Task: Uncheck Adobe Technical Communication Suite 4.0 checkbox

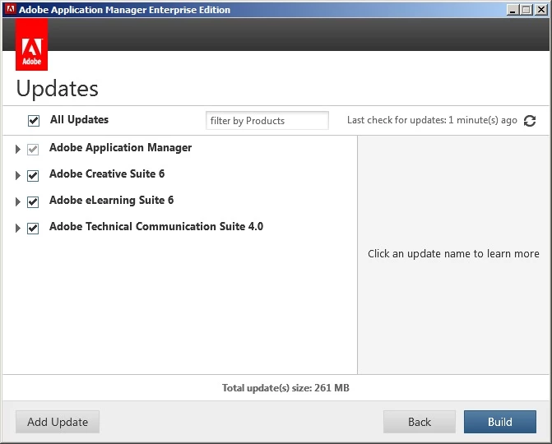Action: click(x=33, y=228)
